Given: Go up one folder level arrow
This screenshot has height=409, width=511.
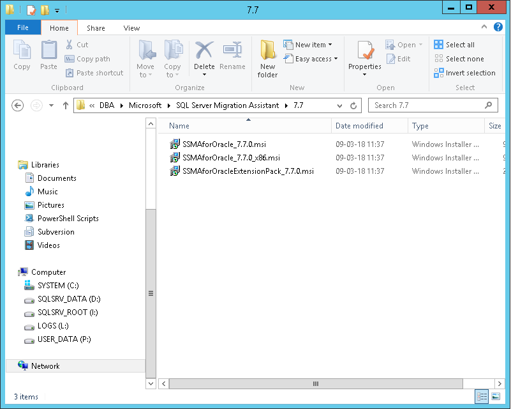Looking at the screenshot, I should 66,105.
